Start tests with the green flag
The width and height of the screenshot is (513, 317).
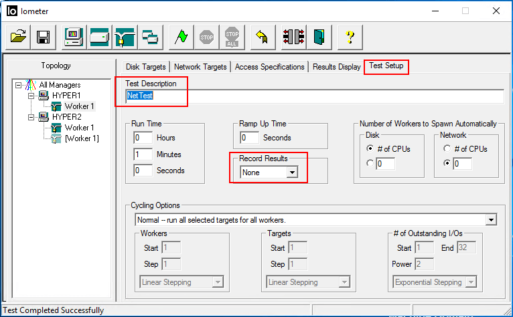pos(181,37)
